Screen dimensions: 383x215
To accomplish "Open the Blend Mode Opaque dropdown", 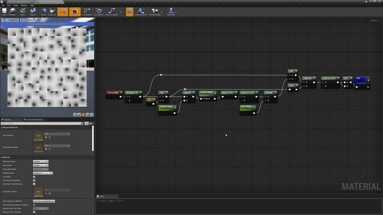I will 41,165.
